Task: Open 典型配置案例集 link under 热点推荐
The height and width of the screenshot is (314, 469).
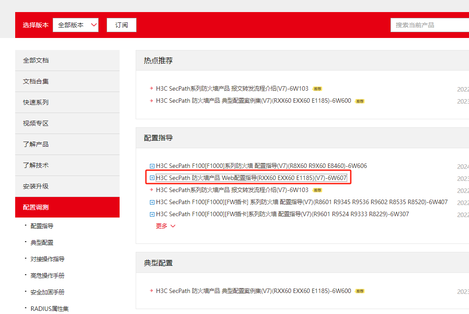Action: coord(253,101)
